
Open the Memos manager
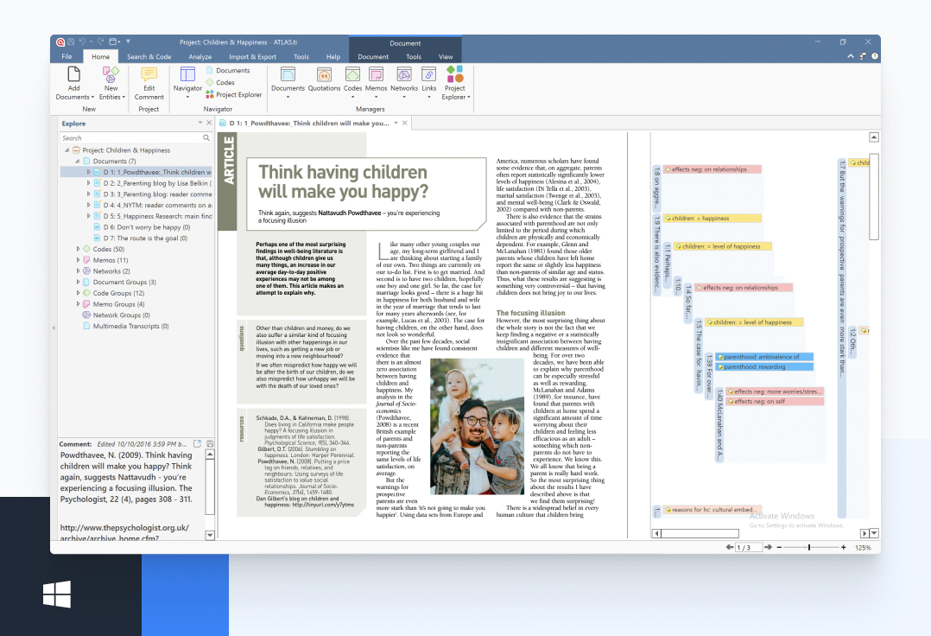point(376,76)
